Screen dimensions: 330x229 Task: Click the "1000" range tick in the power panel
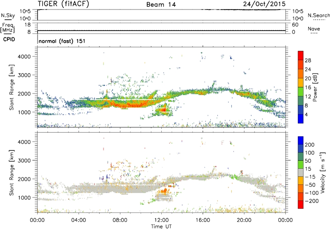tap(24, 112)
